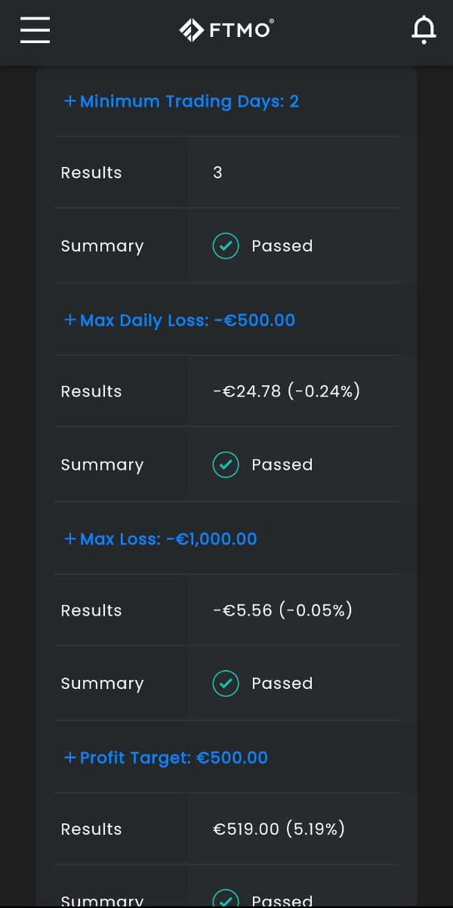Expand Max Daily Loss: -€500.00 section
Viewport: 453px width, 908px height.
tap(180, 320)
